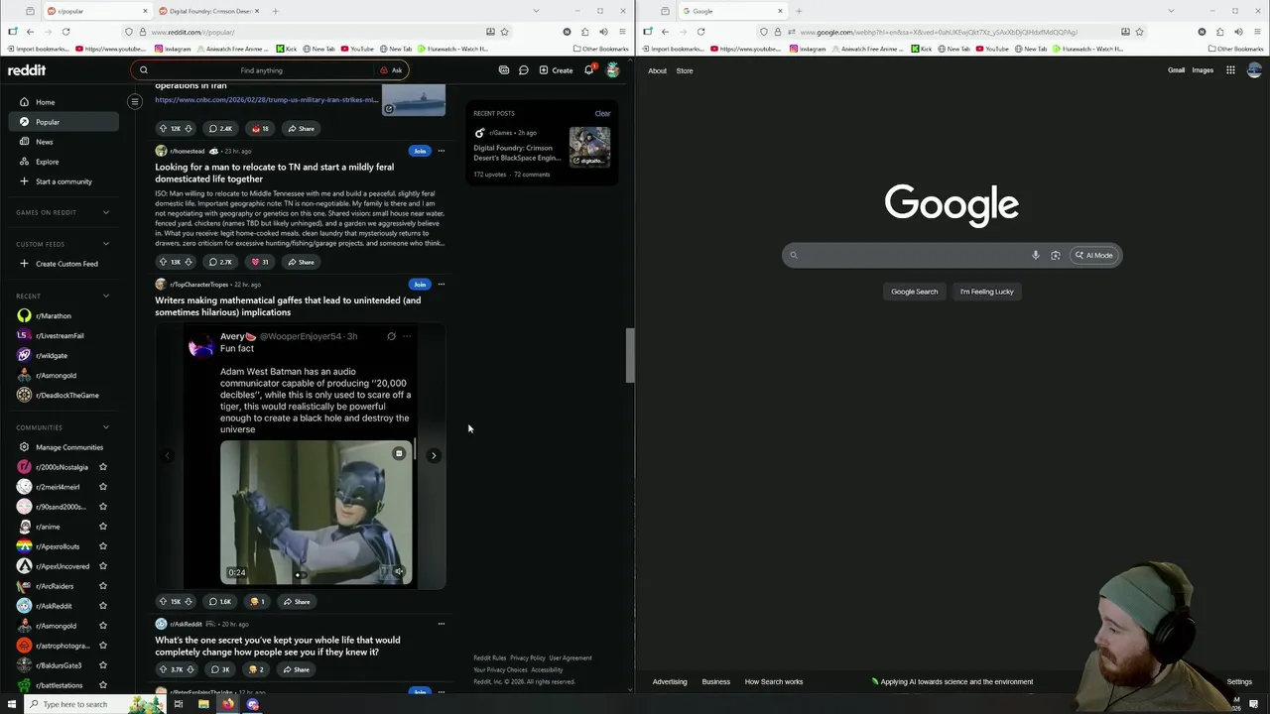Upvote the r/homestead relocation post
This screenshot has height=714, width=1270.
[x=163, y=262]
